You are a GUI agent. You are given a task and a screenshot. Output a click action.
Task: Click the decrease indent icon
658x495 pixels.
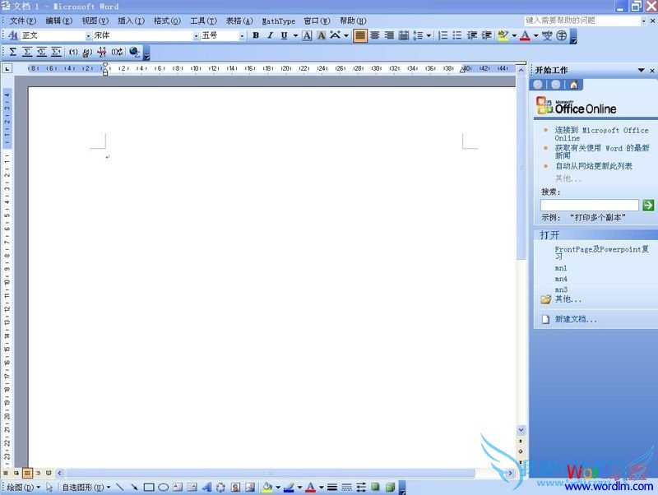coord(471,35)
